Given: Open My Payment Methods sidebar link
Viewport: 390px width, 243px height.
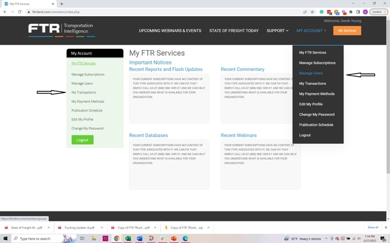Looking at the screenshot, I should pyautogui.click(x=87, y=101).
